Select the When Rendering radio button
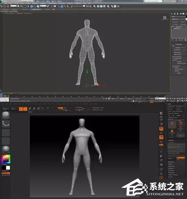187x199 pixels. (174, 69)
